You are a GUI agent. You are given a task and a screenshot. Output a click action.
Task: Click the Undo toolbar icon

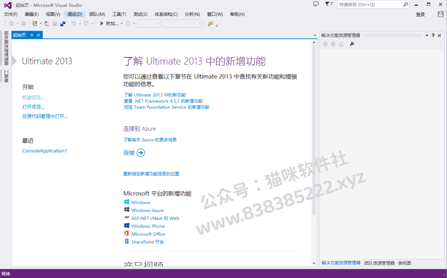click(74, 24)
